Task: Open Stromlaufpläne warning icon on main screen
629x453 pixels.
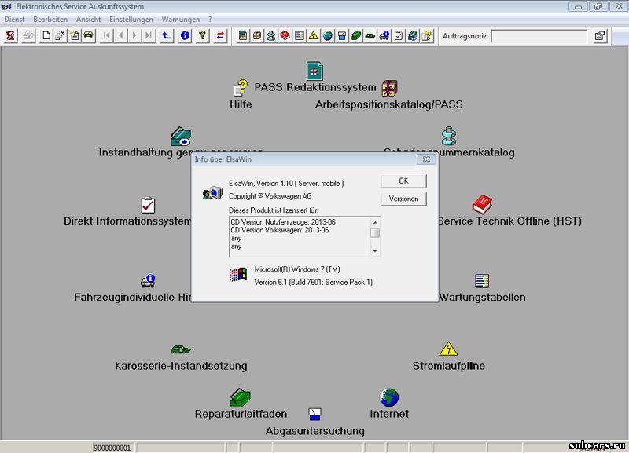Action: tap(448, 349)
